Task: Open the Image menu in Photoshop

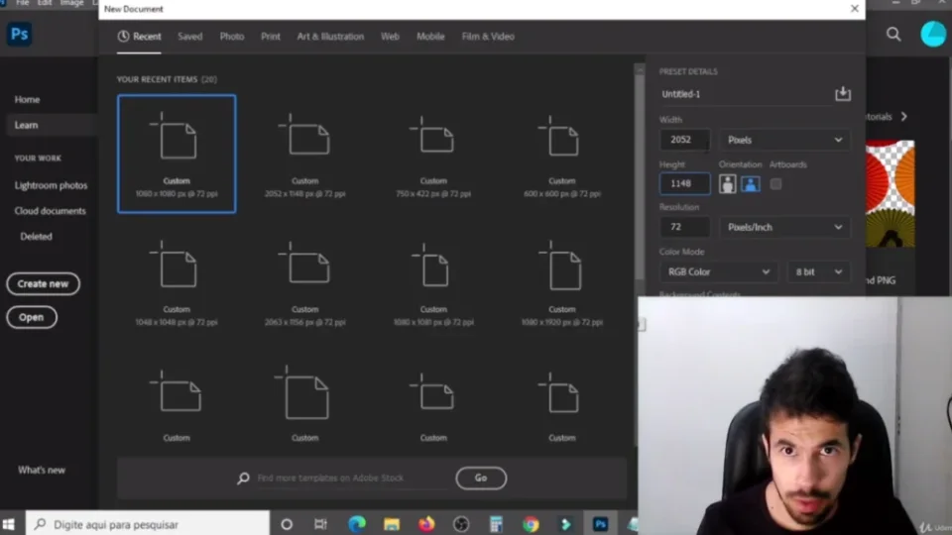Action: pos(71,3)
